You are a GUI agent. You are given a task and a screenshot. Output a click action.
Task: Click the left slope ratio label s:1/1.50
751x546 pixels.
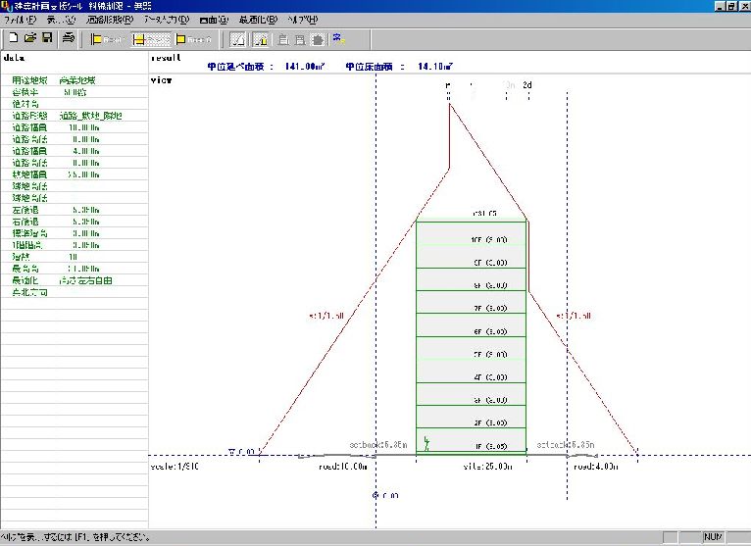(326, 316)
